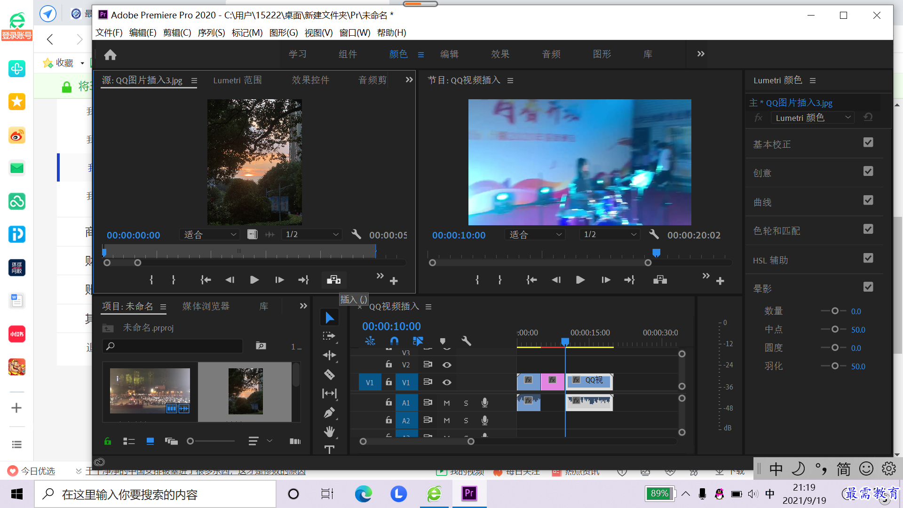Screen dimensions: 903x508
Task: Select the Ripple Edit tool
Action: tap(329, 355)
